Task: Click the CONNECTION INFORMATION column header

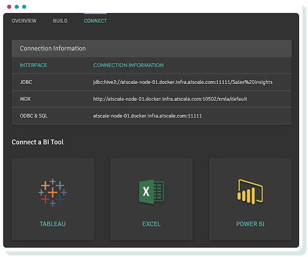Action: (x=128, y=65)
